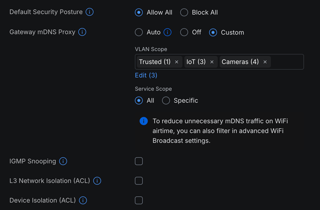Remove IoT (3) VLAN tag
320x210 pixels.
(212, 62)
